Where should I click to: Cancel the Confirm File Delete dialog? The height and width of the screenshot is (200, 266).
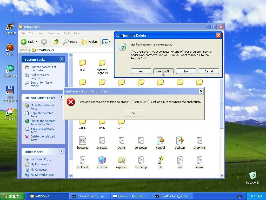(209, 71)
